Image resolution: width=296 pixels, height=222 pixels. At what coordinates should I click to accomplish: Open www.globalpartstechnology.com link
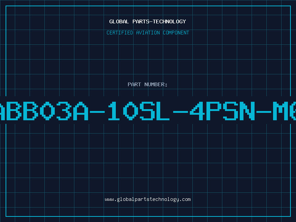click(x=148, y=199)
